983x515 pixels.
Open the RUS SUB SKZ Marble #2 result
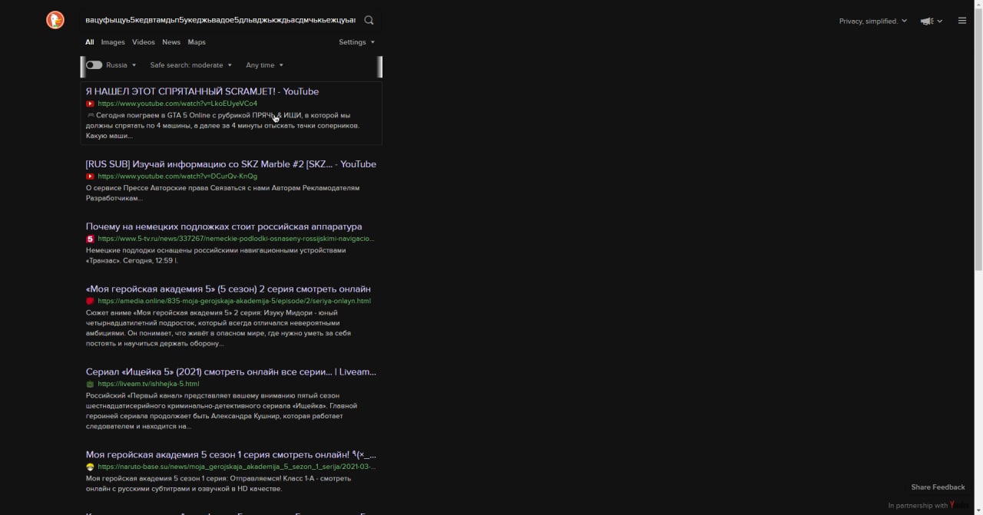(231, 164)
